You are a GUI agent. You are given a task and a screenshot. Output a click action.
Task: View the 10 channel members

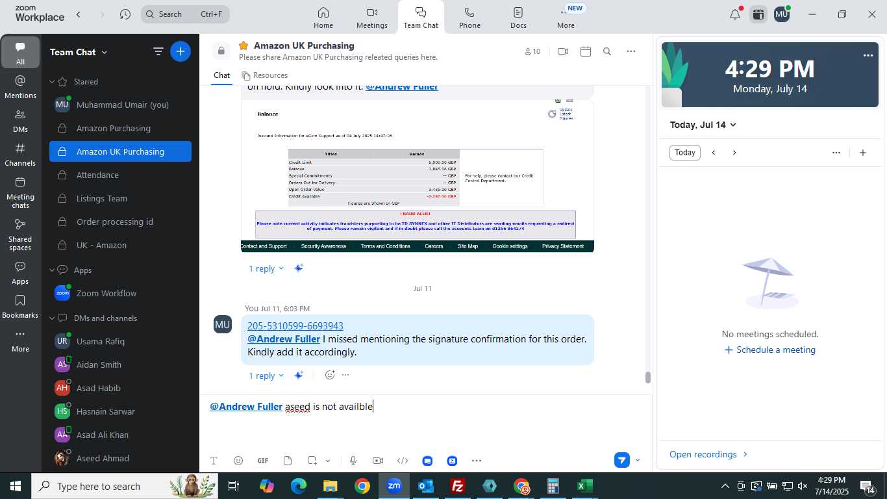tap(532, 51)
